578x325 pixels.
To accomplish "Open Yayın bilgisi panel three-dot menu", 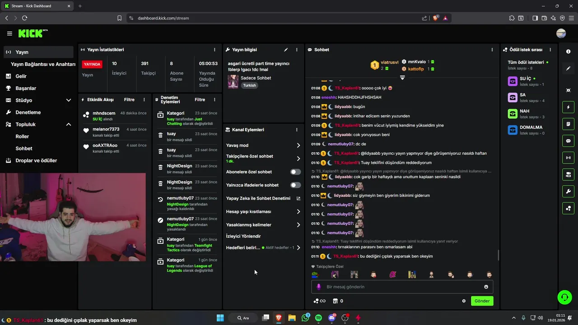I will [x=297, y=50].
